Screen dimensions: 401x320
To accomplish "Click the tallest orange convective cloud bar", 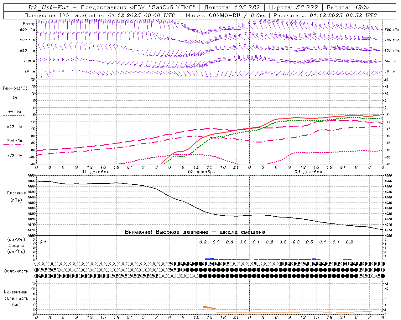I will [x=205, y=307].
